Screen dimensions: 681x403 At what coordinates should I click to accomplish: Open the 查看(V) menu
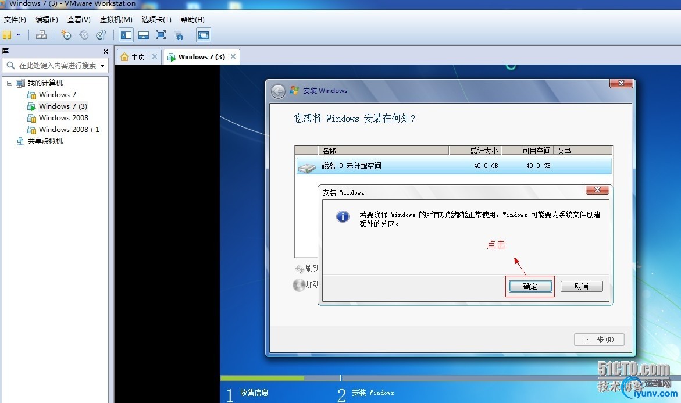[79, 20]
